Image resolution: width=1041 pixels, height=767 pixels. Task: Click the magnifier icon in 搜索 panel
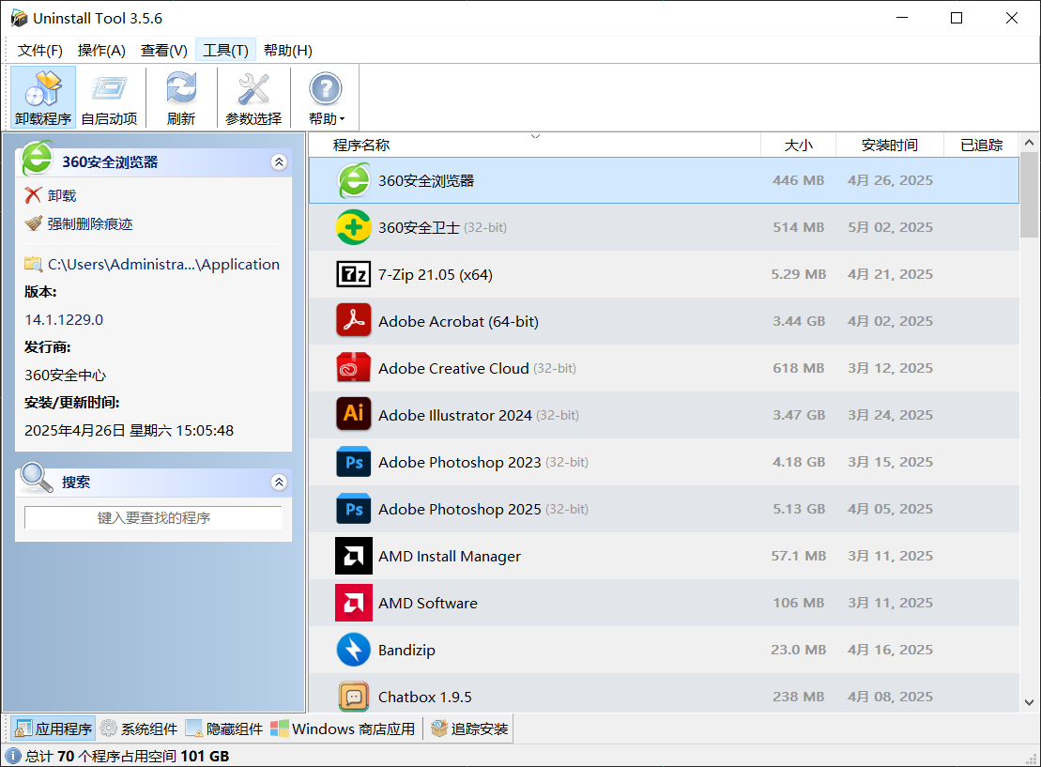pyautogui.click(x=36, y=478)
